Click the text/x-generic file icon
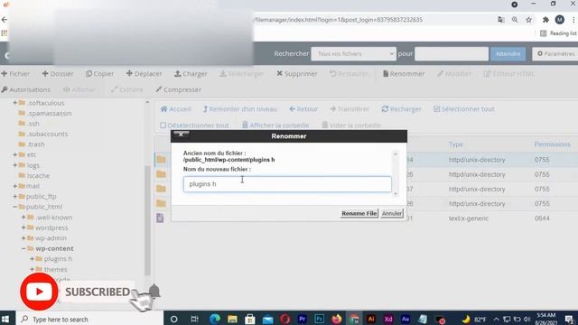 160,218
